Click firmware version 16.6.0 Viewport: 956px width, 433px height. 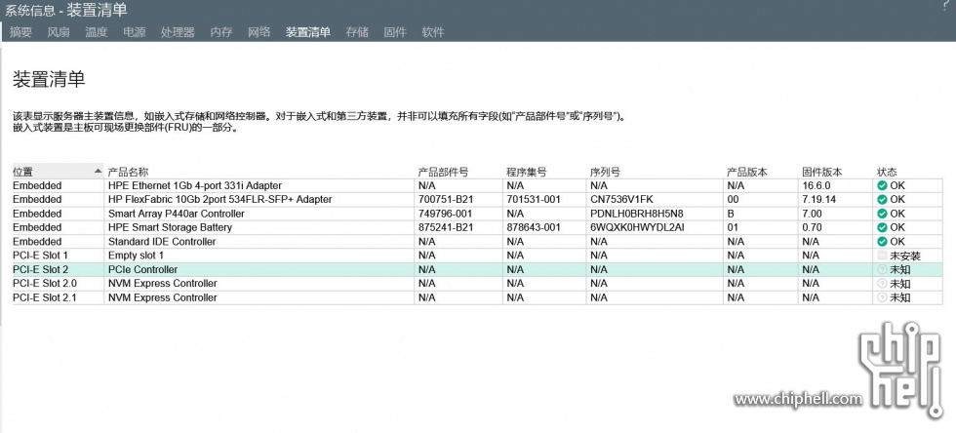click(817, 184)
